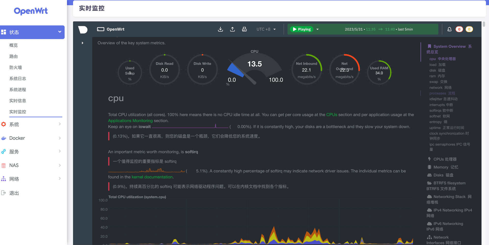Open the UTC +8 timezone dropdown
Viewport: 489px width, 245px height.
point(266,29)
